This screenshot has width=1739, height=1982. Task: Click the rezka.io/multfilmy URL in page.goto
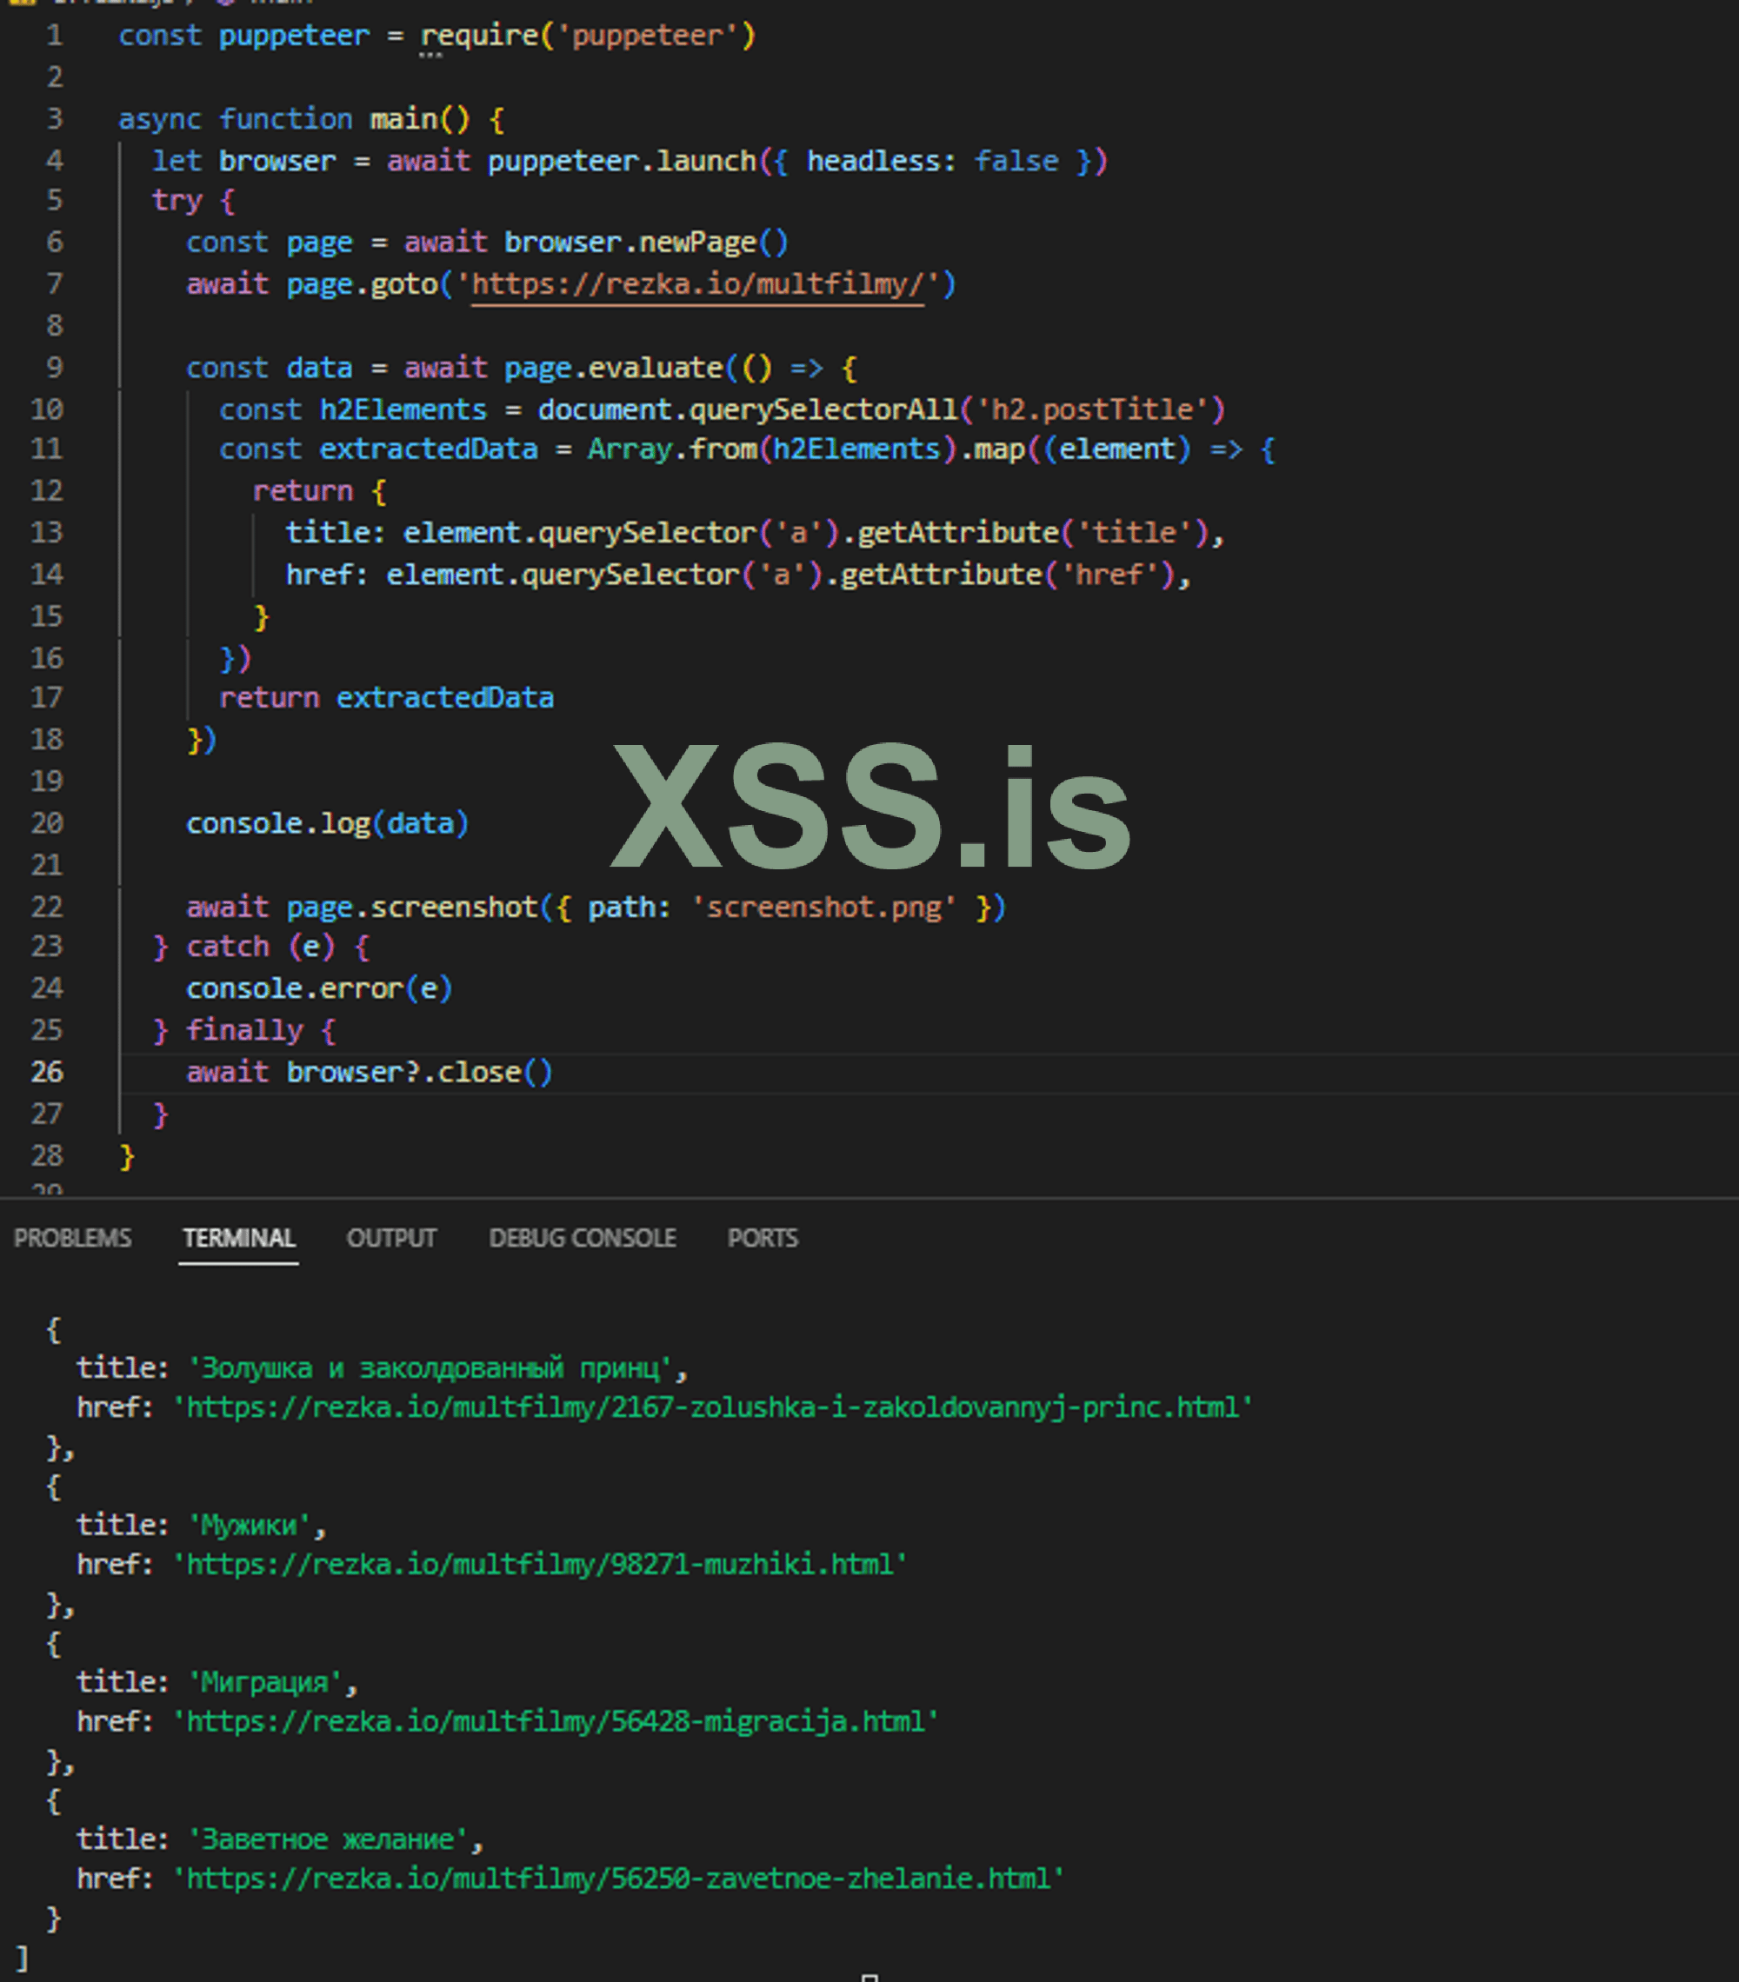(x=698, y=285)
